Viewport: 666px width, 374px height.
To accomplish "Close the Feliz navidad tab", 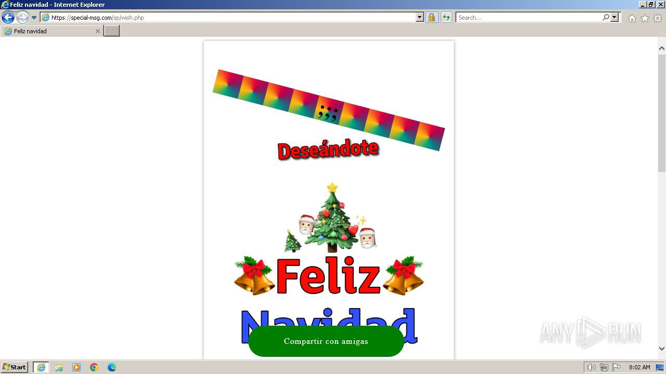I will pos(97,31).
